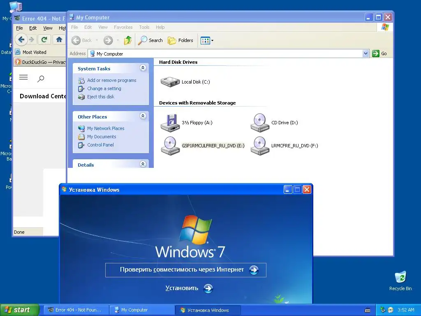Click Safely Remove Hardware tray icon
Image resolution: width=421 pixels, height=316 pixels.
[x=383, y=310]
